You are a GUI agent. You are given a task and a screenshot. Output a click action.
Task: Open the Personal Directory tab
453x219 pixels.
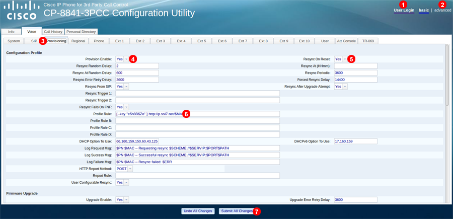coord(81,32)
